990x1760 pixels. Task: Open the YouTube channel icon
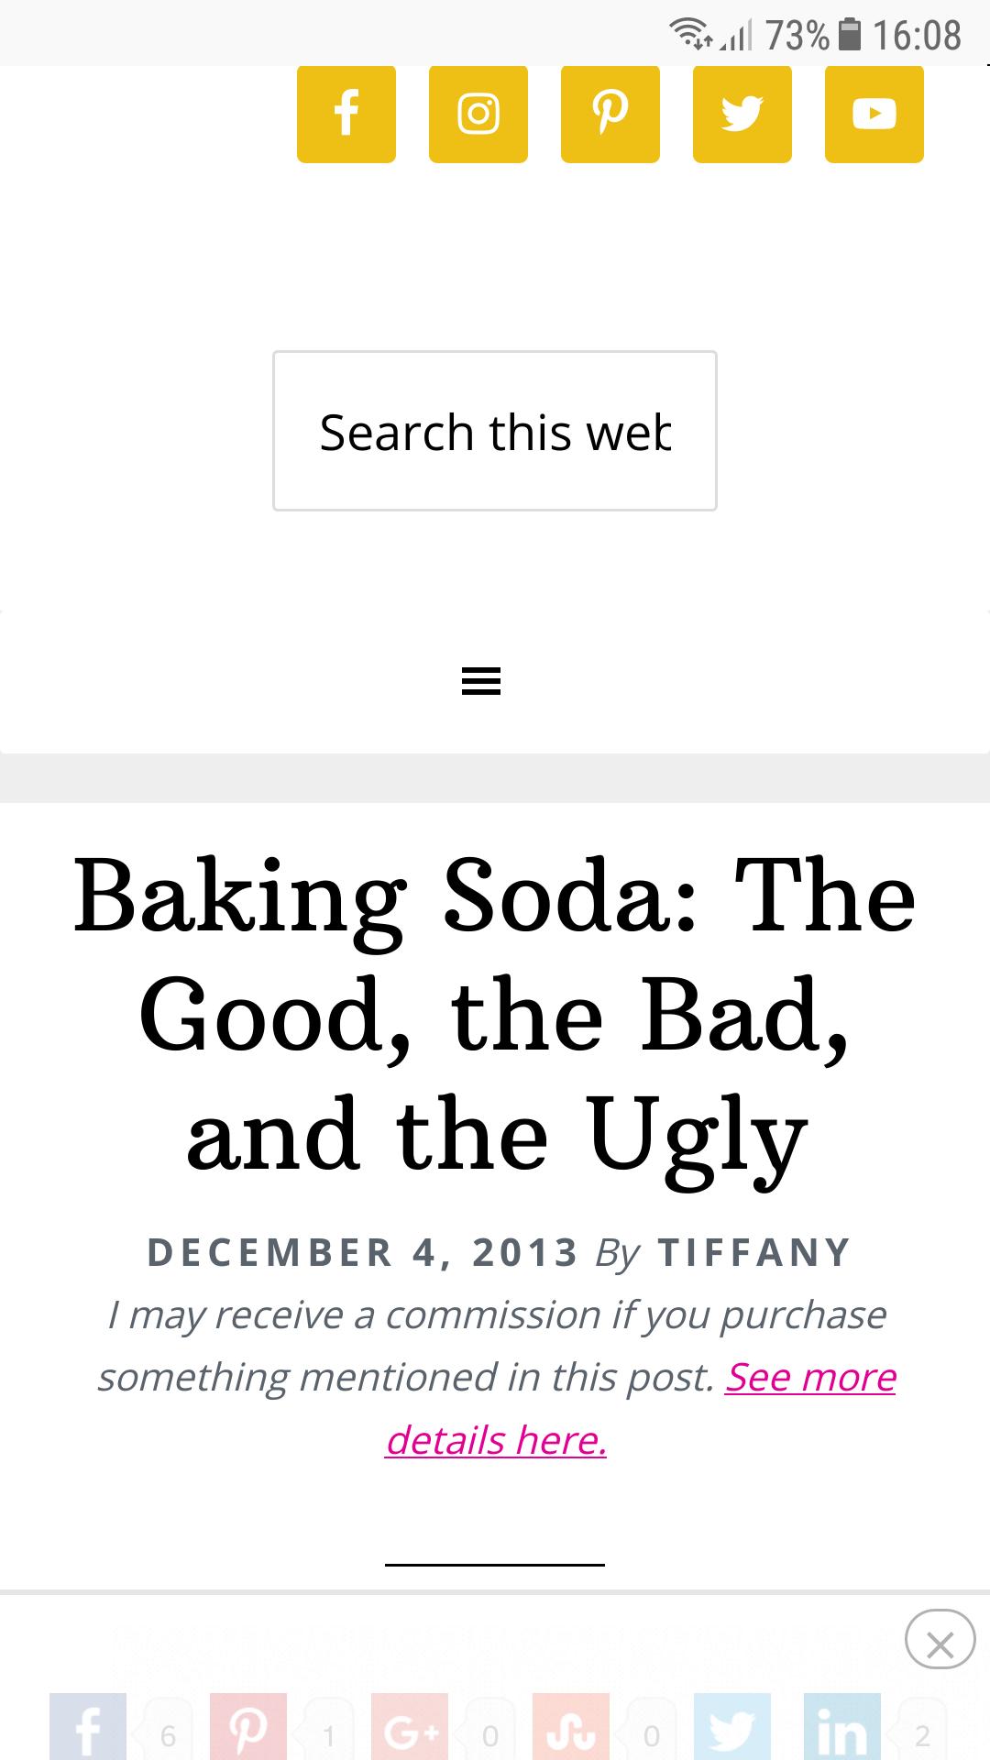pos(874,114)
